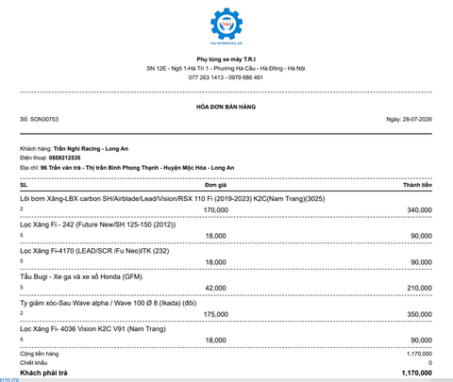
Task: Click the 'Chiết khấu' label
Action: (x=34, y=363)
